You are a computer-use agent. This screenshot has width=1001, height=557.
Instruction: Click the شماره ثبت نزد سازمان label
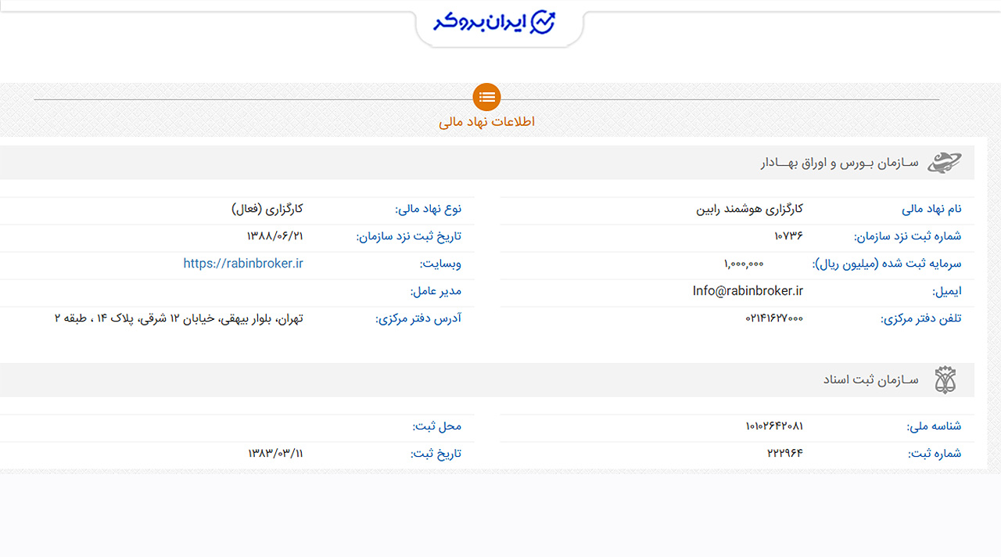pyautogui.click(x=907, y=236)
